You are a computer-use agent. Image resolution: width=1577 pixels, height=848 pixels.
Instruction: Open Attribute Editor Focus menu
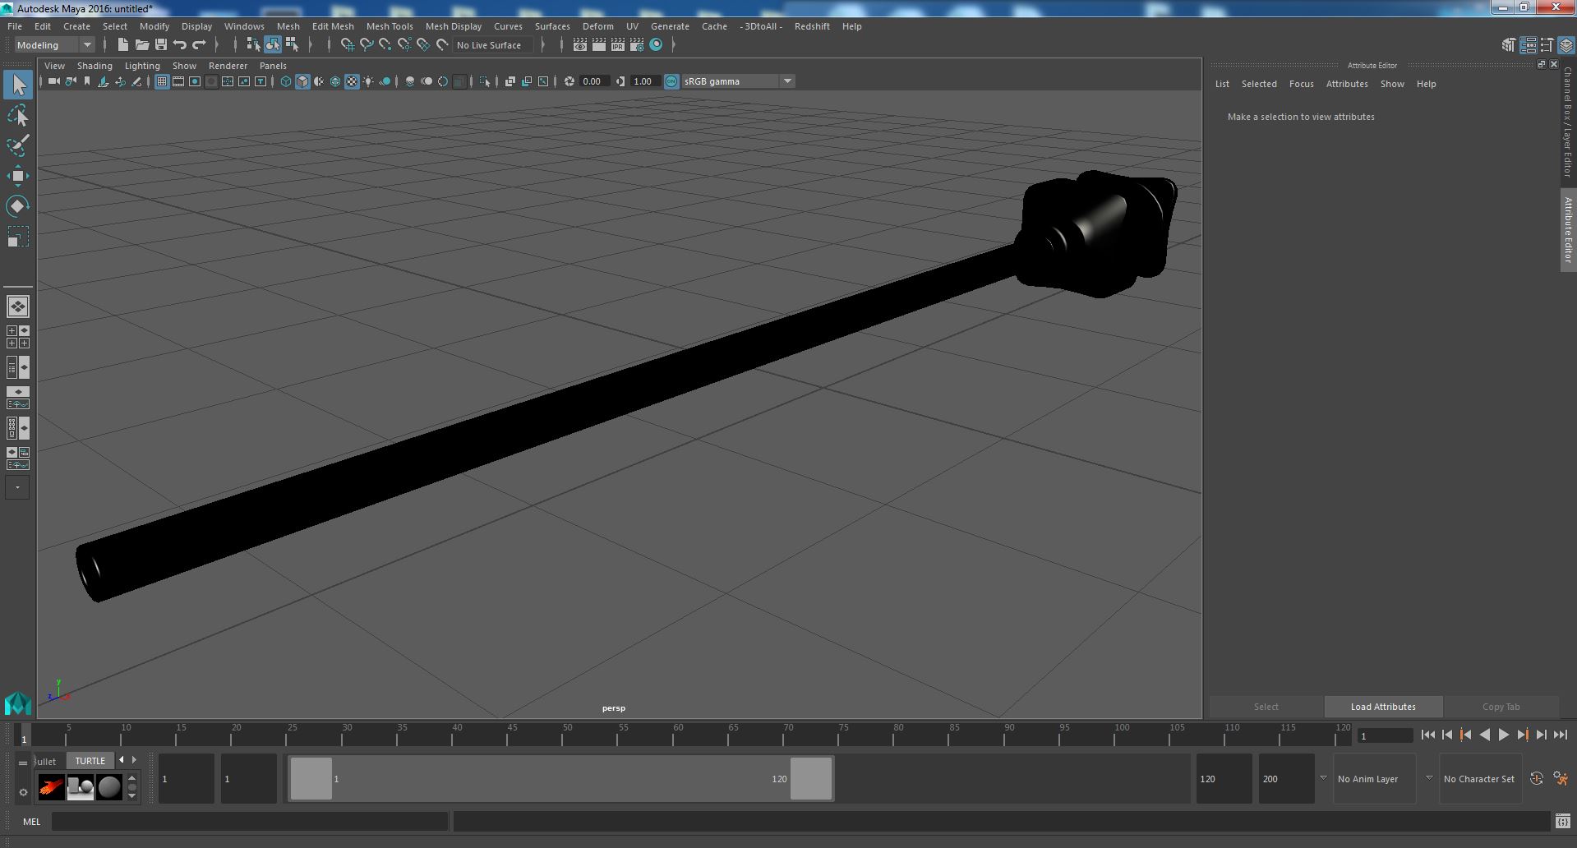tap(1301, 84)
